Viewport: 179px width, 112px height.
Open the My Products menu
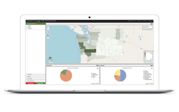click(x=132, y=21)
